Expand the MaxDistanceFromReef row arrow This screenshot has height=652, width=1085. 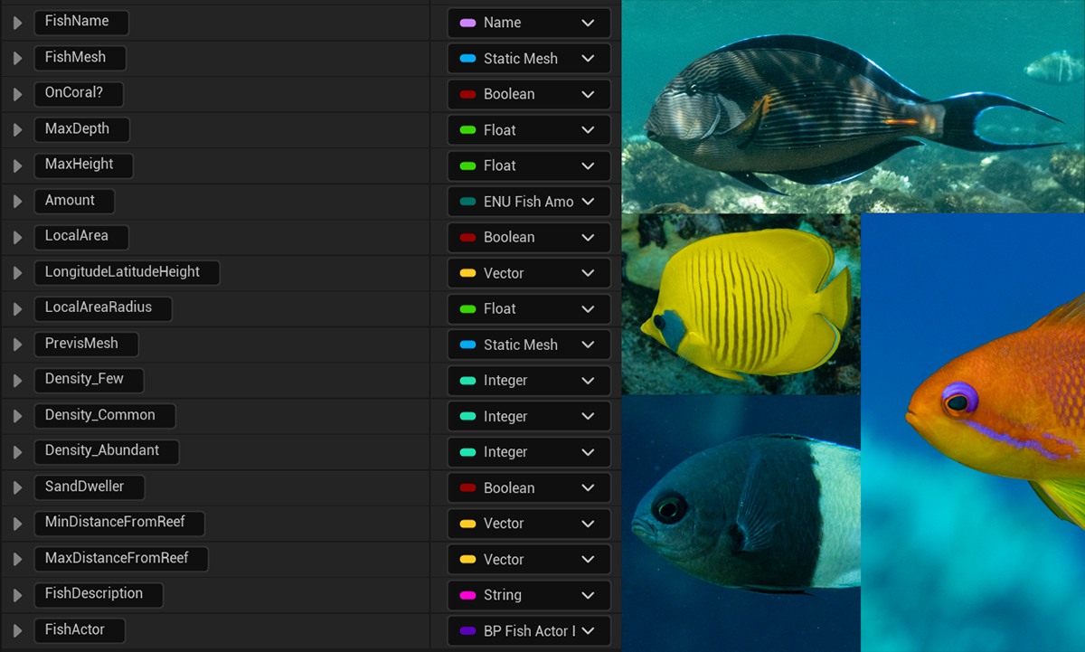[17, 560]
